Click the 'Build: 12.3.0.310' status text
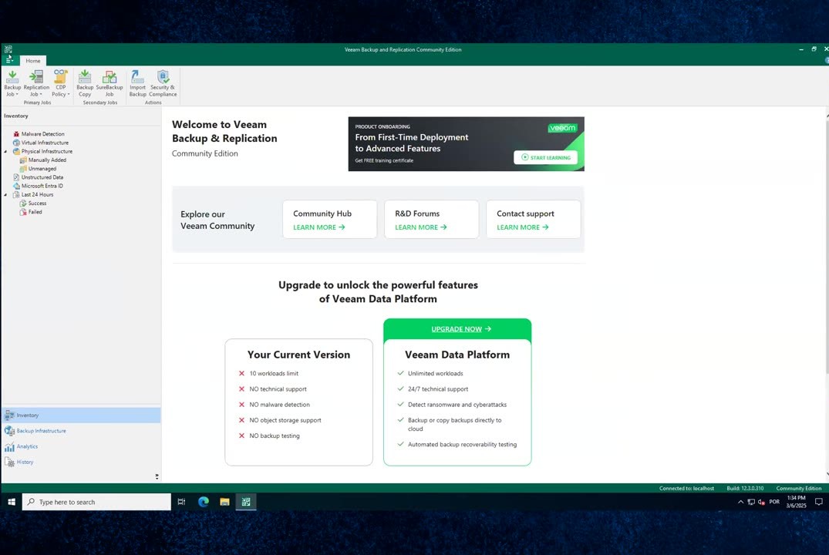 tap(745, 489)
